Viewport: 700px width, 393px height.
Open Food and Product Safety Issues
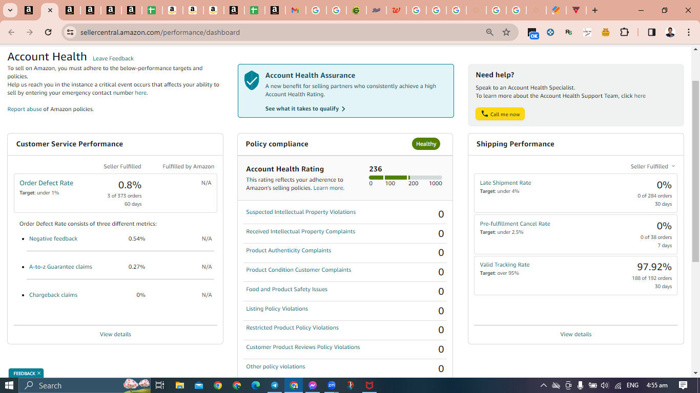coord(286,289)
